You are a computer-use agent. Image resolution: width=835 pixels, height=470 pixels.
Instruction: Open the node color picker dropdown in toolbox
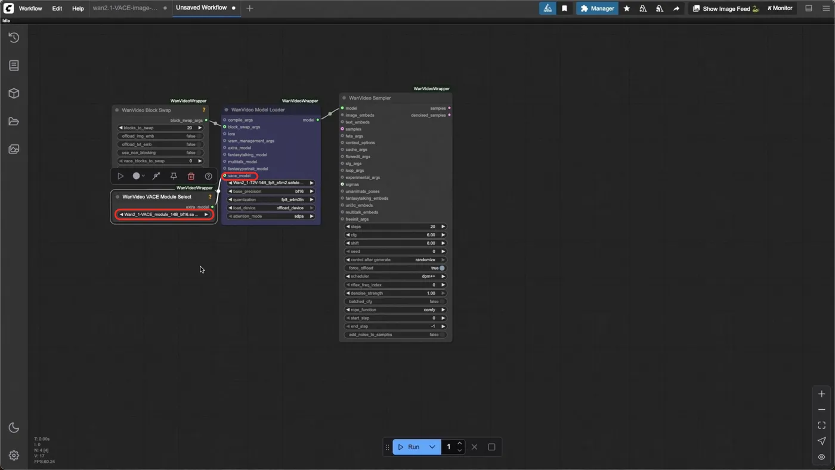138,176
